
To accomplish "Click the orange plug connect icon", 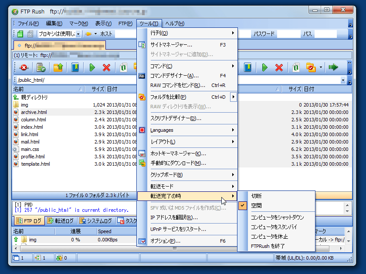I will coord(88,34).
